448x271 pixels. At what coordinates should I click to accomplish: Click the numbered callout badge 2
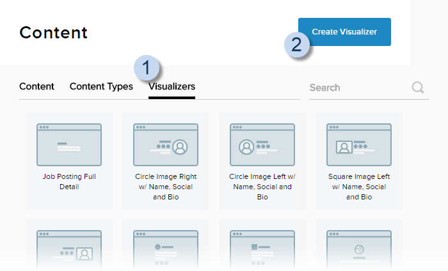(x=297, y=45)
